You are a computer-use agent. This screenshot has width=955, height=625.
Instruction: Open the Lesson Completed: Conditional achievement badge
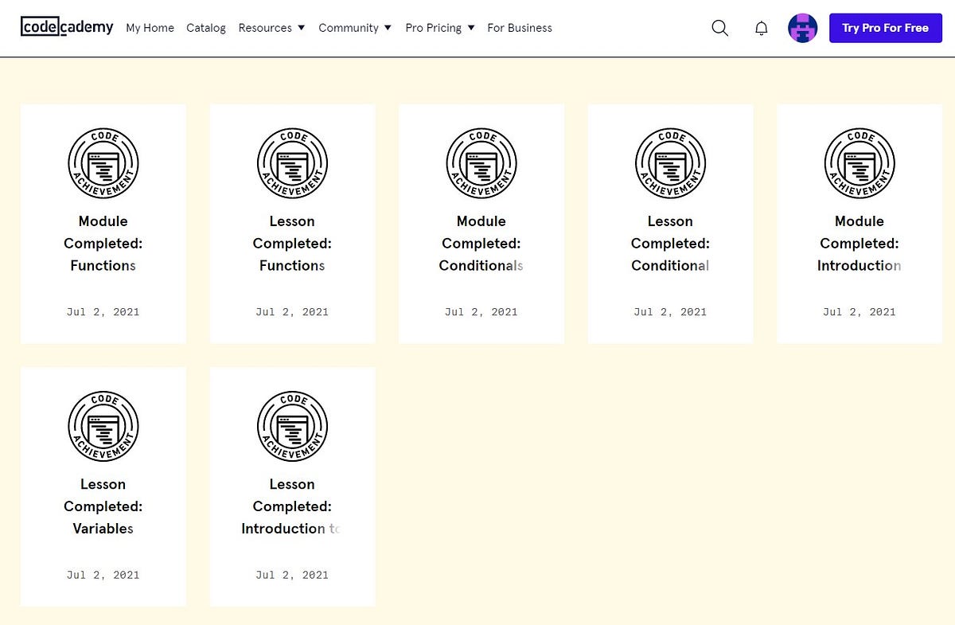pos(670,163)
